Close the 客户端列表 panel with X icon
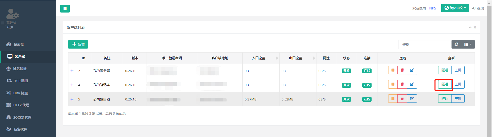The height and width of the screenshot is (137, 492). (475, 28)
